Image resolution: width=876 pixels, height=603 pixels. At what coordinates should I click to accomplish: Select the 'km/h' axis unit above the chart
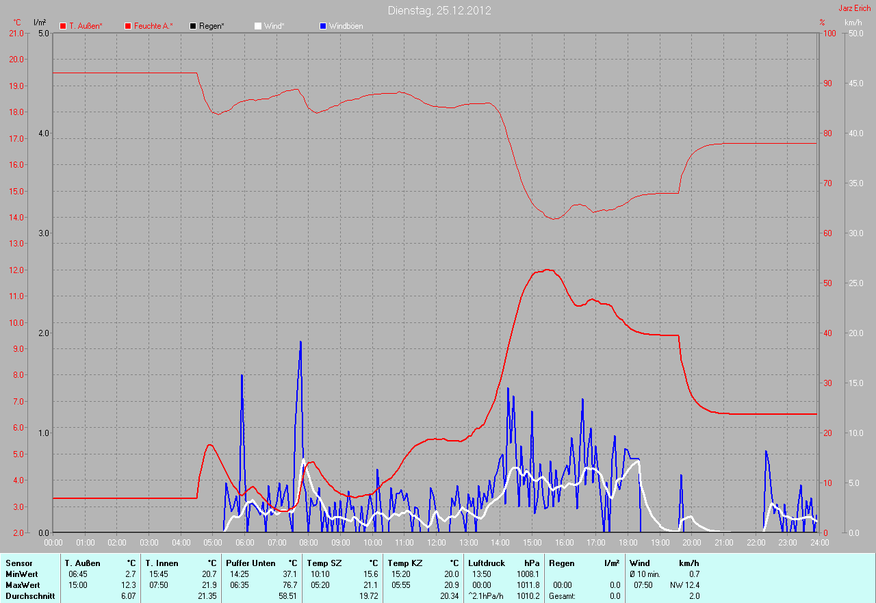pos(853,23)
